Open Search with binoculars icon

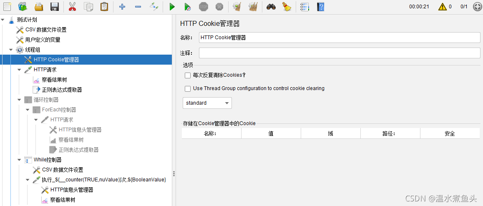coord(271,6)
